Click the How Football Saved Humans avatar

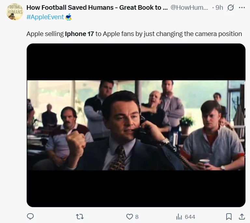[15, 12]
